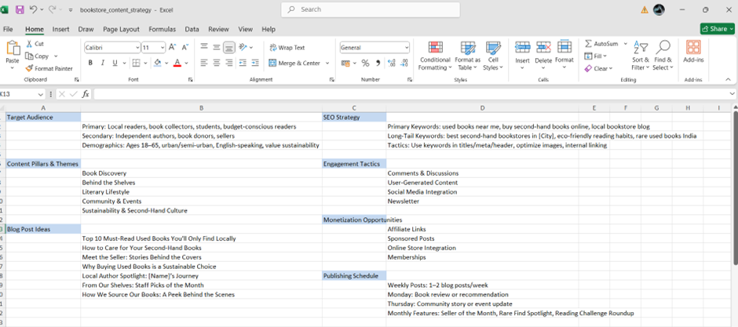Click the Clear button

(x=598, y=68)
